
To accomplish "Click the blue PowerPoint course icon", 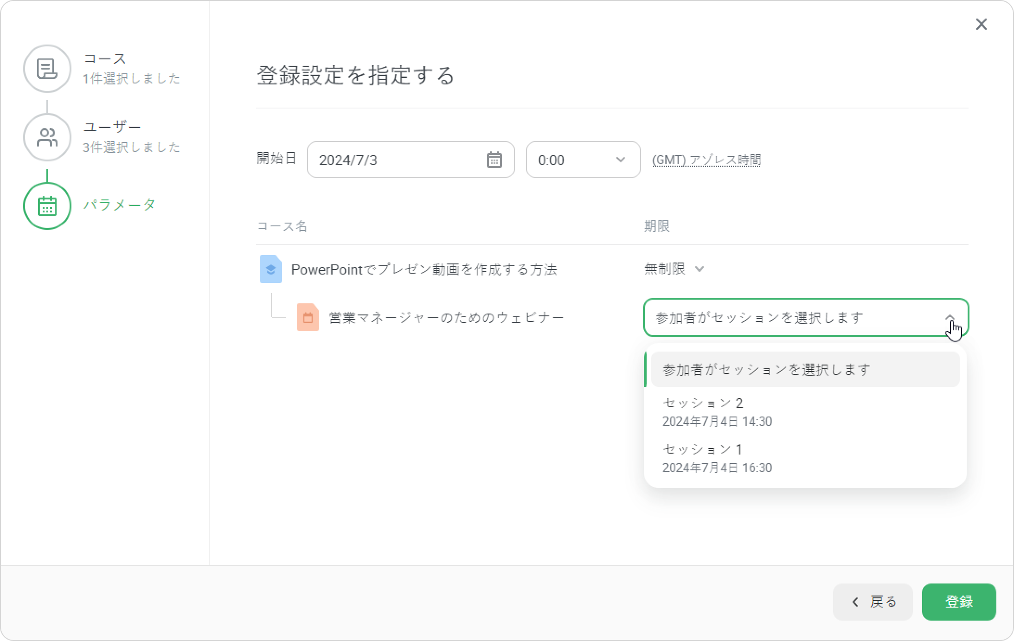I will pos(271,269).
